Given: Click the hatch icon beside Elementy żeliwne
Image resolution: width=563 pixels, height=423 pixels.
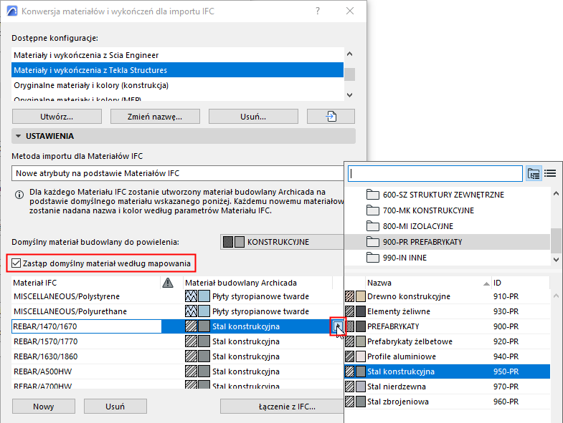Looking at the screenshot, I should pyautogui.click(x=349, y=311).
